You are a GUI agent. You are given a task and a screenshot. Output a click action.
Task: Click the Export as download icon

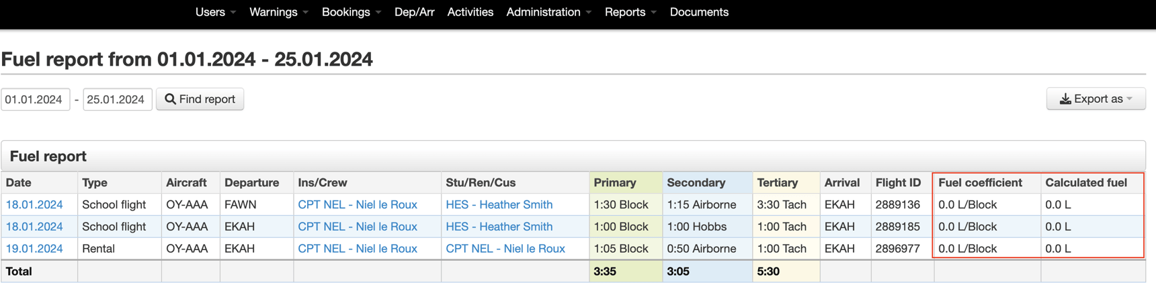point(1065,99)
